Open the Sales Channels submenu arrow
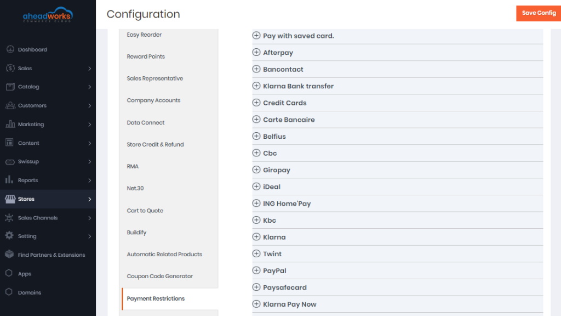 89,218
